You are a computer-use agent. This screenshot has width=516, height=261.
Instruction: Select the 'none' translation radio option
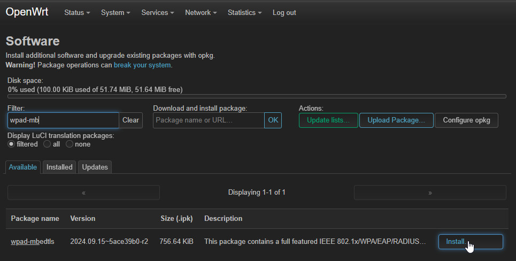[x=70, y=144]
